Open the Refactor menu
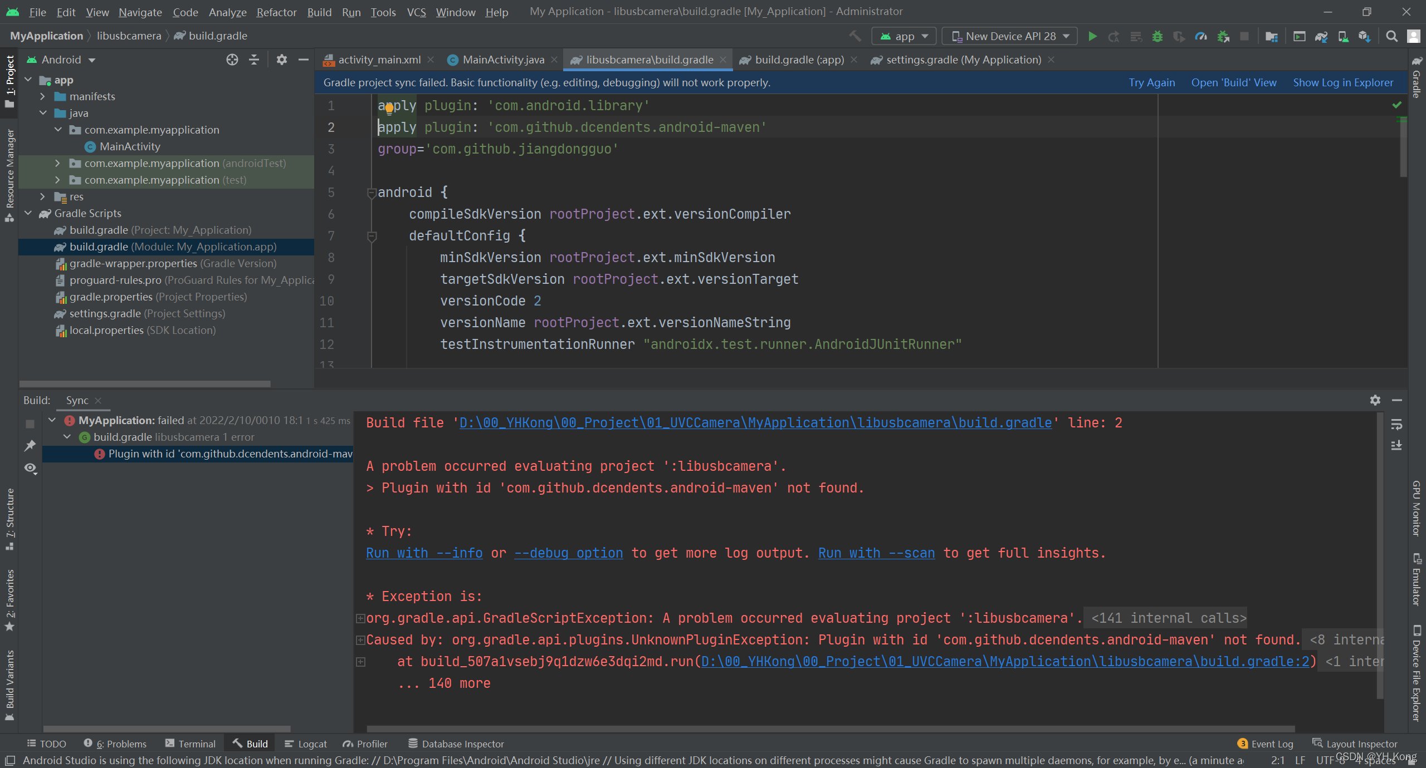The height and width of the screenshot is (768, 1426). 276,12
